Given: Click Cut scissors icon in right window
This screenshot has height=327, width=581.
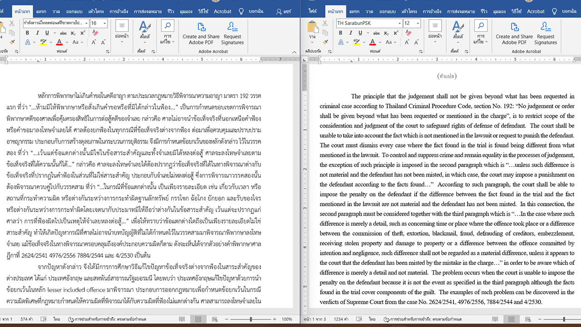Looking at the screenshot, I should (325, 23).
